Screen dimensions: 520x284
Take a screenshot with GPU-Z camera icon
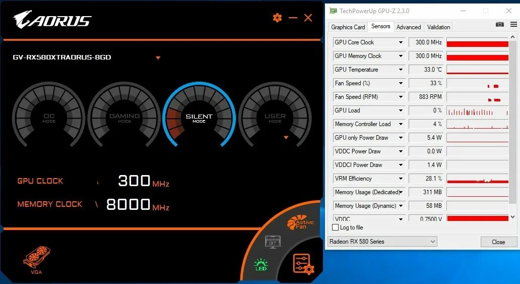(500, 24)
